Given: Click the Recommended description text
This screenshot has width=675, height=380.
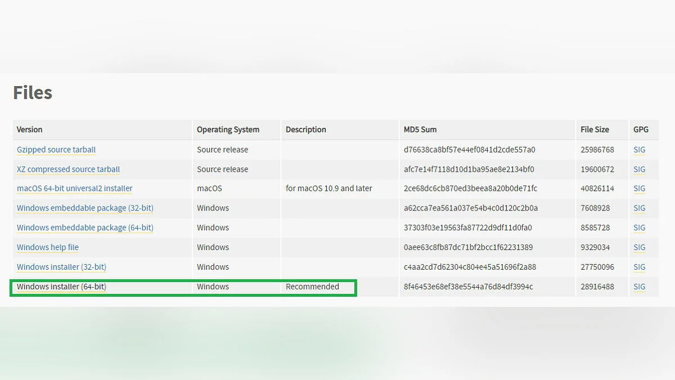Looking at the screenshot, I should tap(312, 287).
